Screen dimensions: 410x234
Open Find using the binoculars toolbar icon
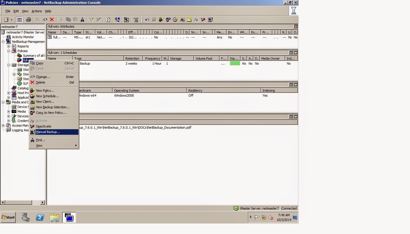click(x=83, y=19)
